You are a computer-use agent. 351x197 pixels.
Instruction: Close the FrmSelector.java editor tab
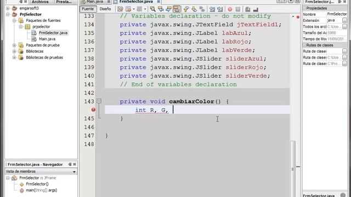coord(158,2)
